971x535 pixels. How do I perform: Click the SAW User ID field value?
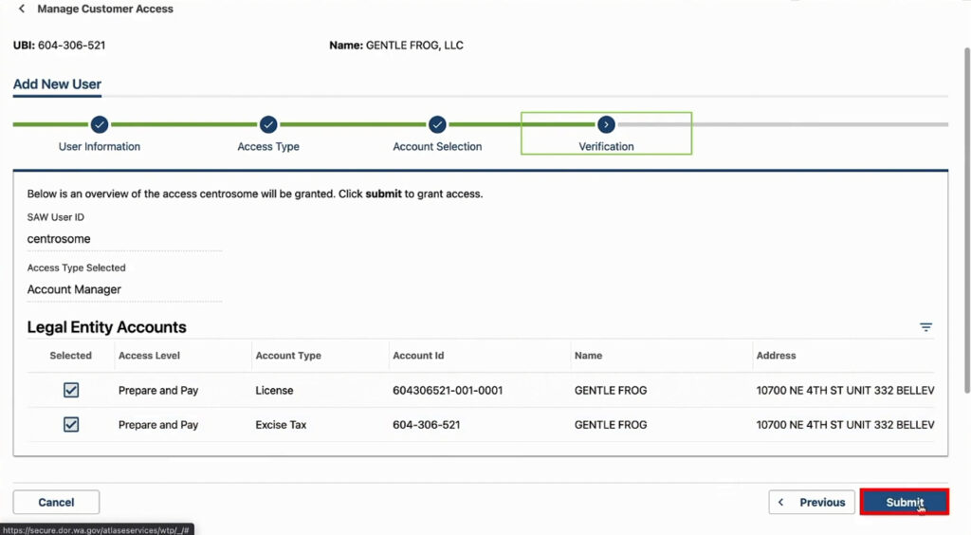pyautogui.click(x=59, y=239)
